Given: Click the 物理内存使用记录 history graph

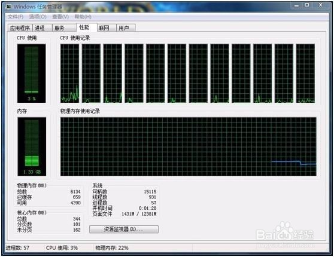Looking at the screenshot, I should 189,146.
